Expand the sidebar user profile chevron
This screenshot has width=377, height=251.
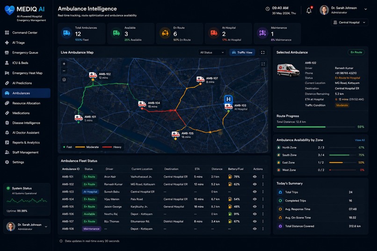46,227
